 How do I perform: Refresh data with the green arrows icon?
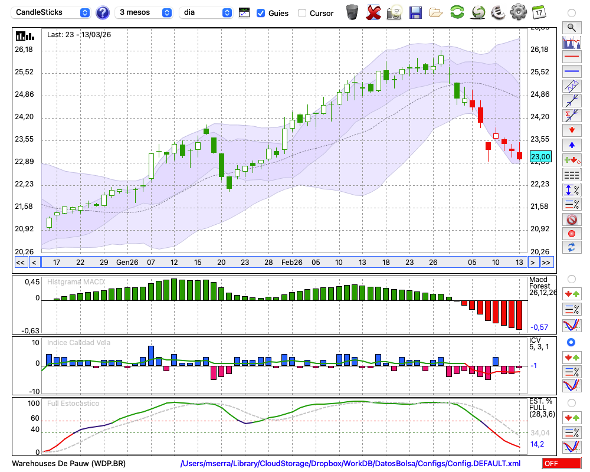[x=457, y=12]
